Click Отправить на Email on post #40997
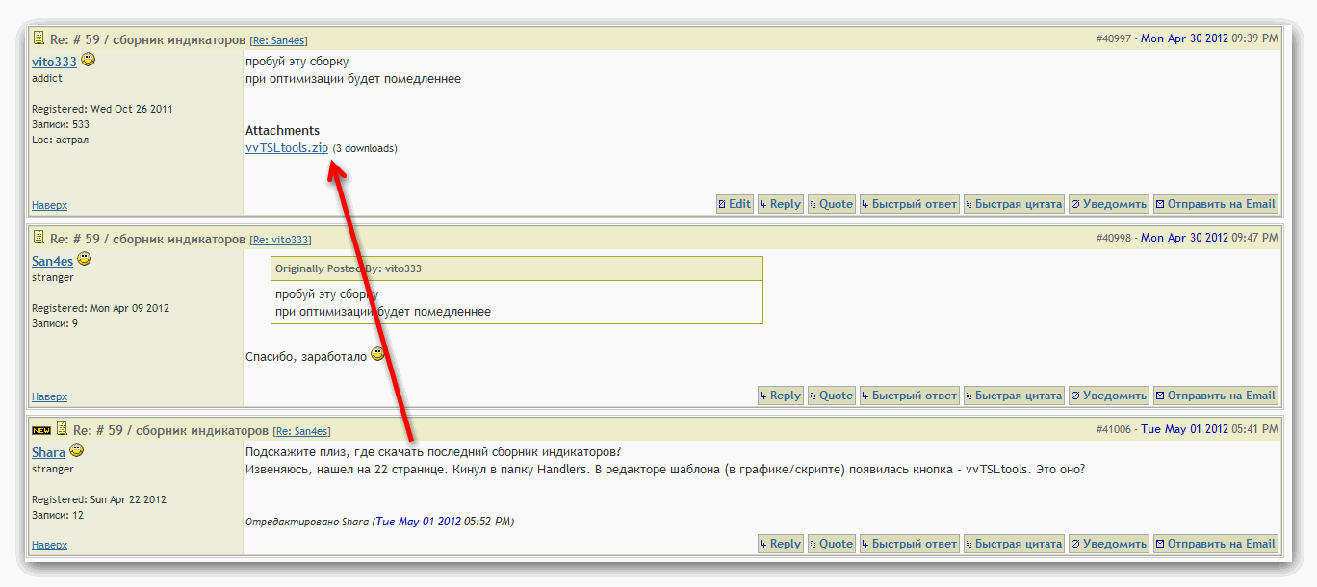Screen dimensions: 1317x587 1216,204
